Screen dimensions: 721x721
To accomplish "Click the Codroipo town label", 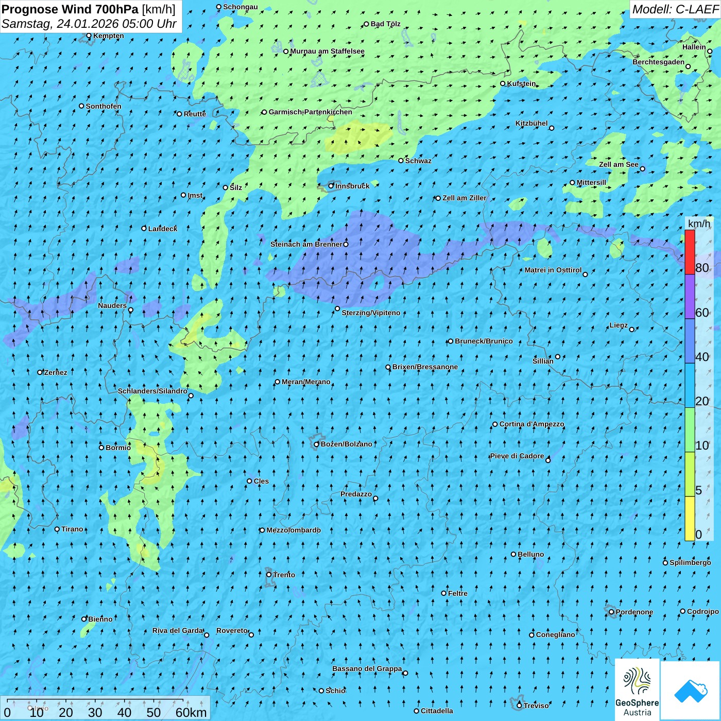I will tap(702, 611).
